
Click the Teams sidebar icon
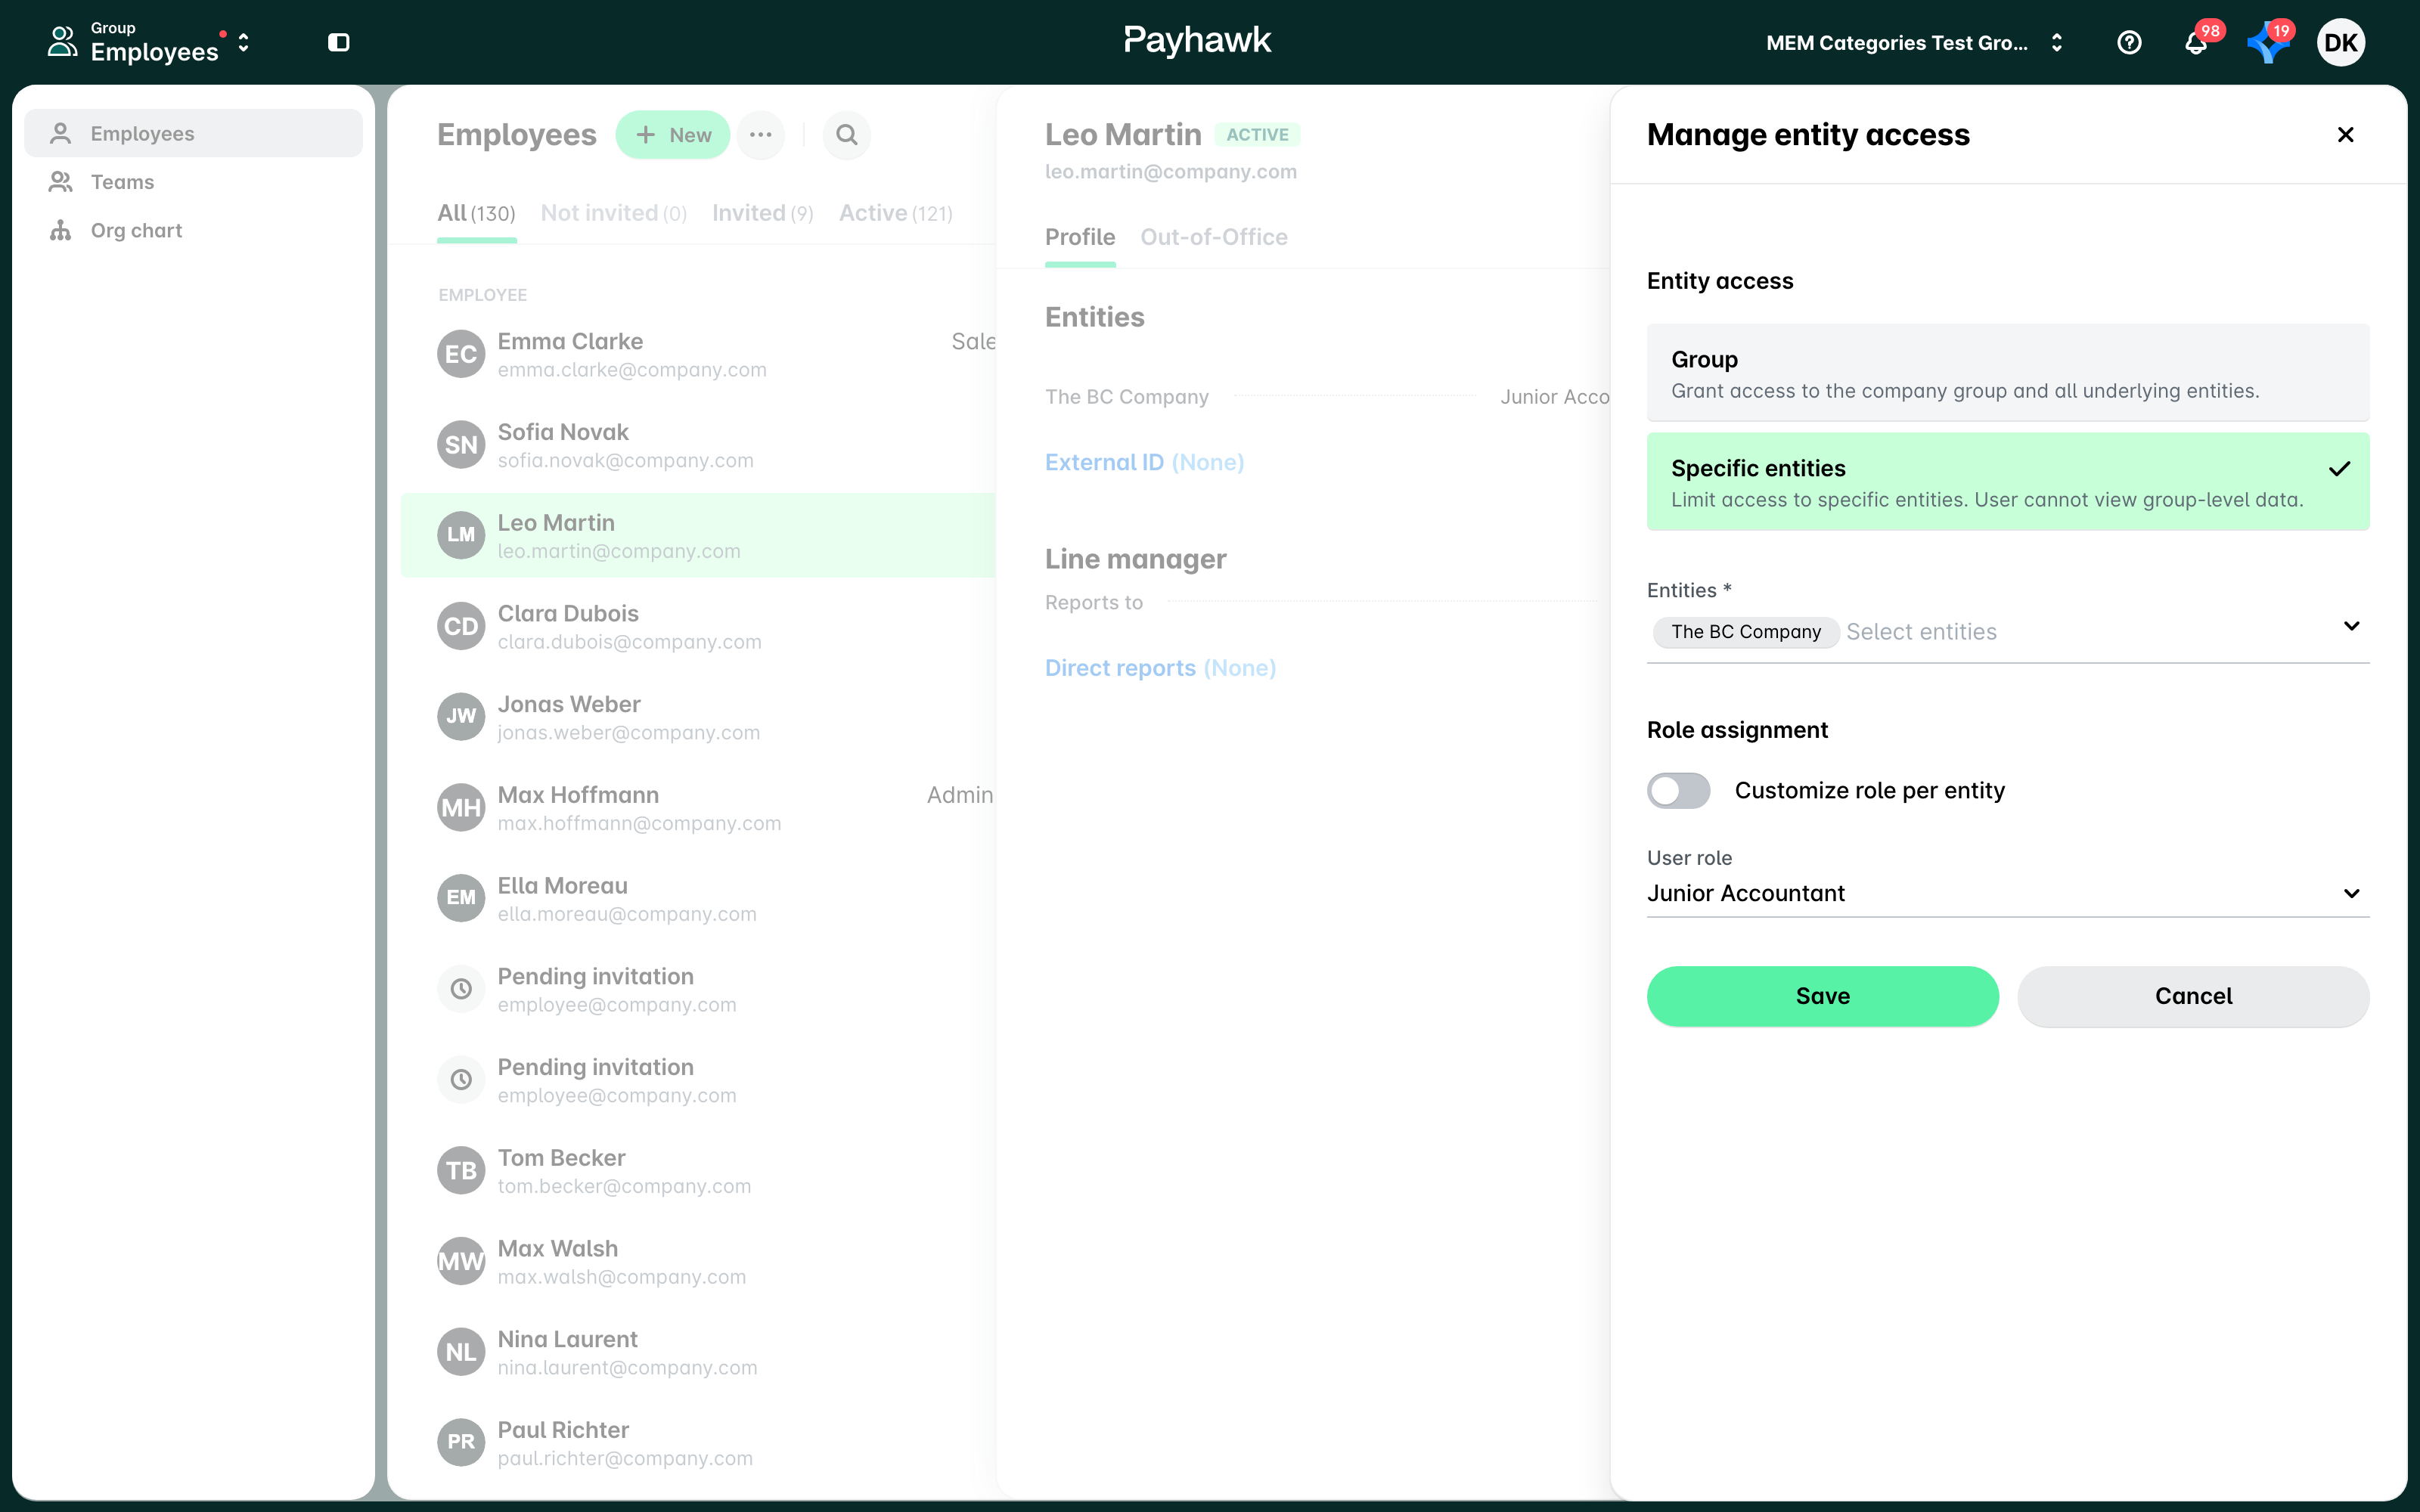coord(61,182)
